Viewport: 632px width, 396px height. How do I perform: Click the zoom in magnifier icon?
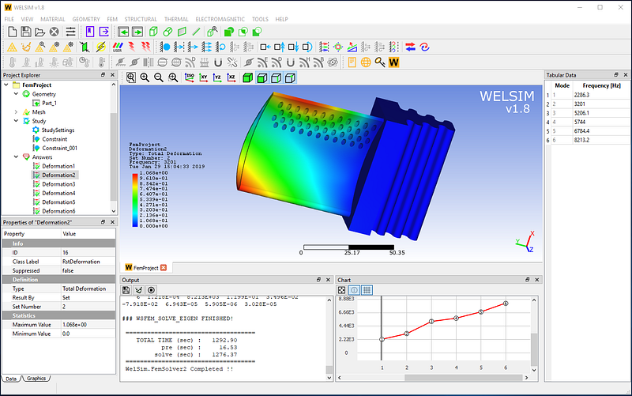tap(145, 77)
